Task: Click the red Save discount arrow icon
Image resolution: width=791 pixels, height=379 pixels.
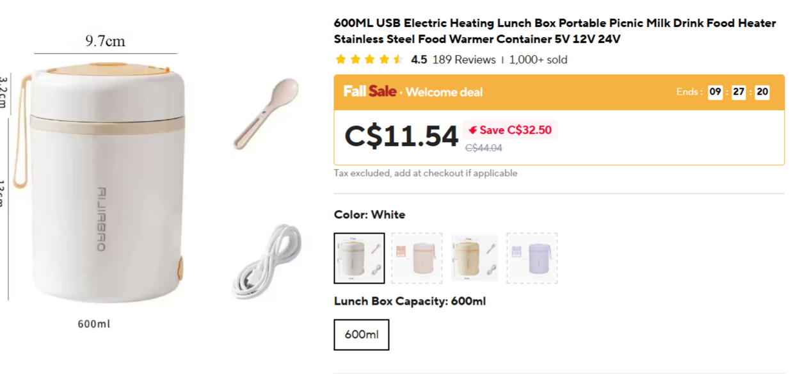Action: point(473,130)
